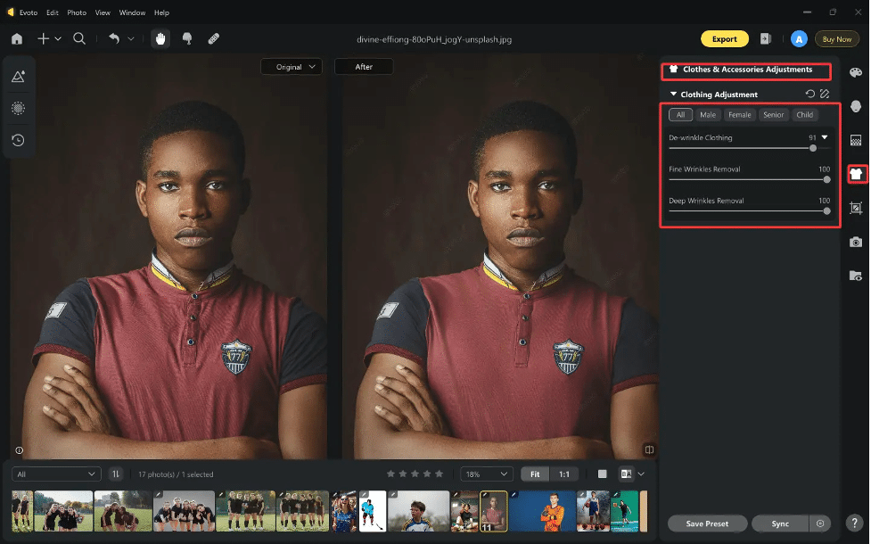Open the Original view dropdown
Image resolution: width=871 pixels, height=544 pixels.
point(292,66)
